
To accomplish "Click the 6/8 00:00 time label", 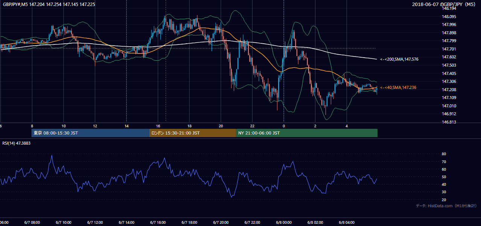I will [x=284, y=223].
